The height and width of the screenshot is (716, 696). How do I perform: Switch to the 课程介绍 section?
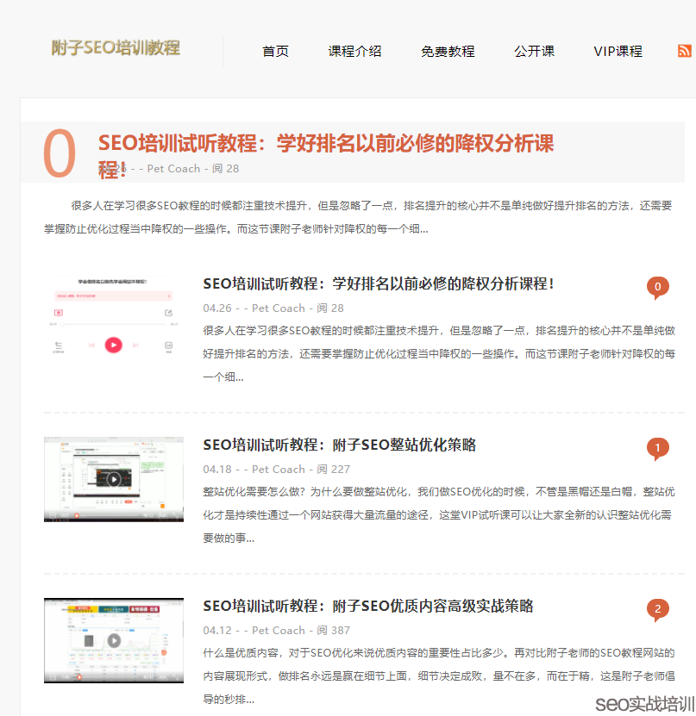click(x=354, y=52)
